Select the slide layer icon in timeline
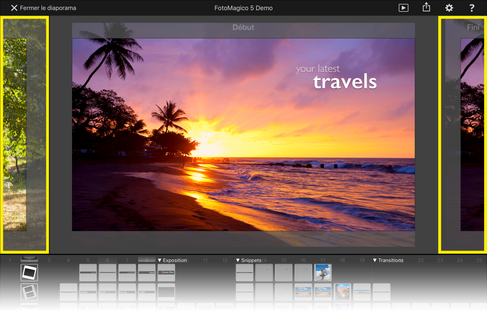 tap(29, 273)
